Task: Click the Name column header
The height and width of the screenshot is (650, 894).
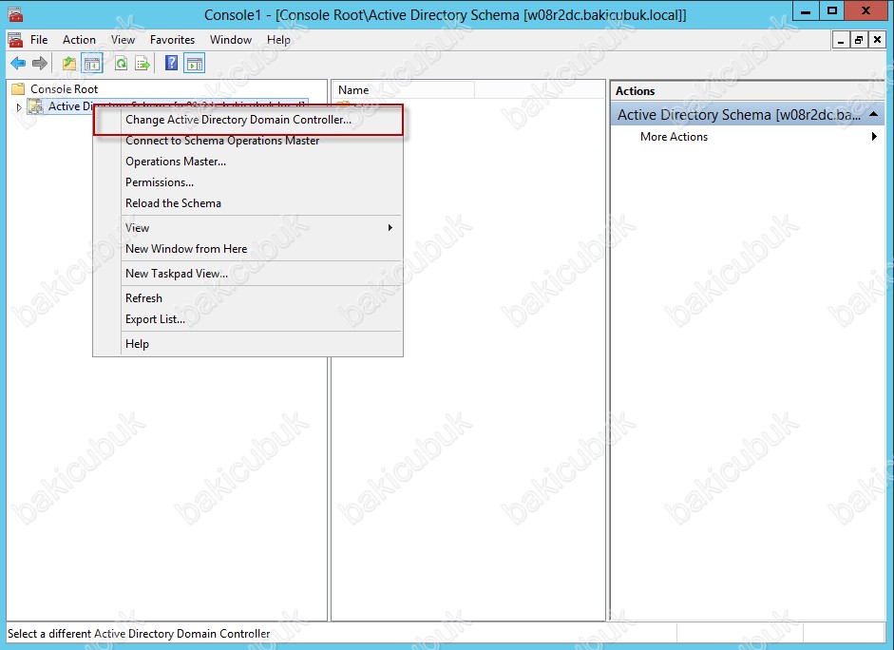Action: click(x=404, y=89)
